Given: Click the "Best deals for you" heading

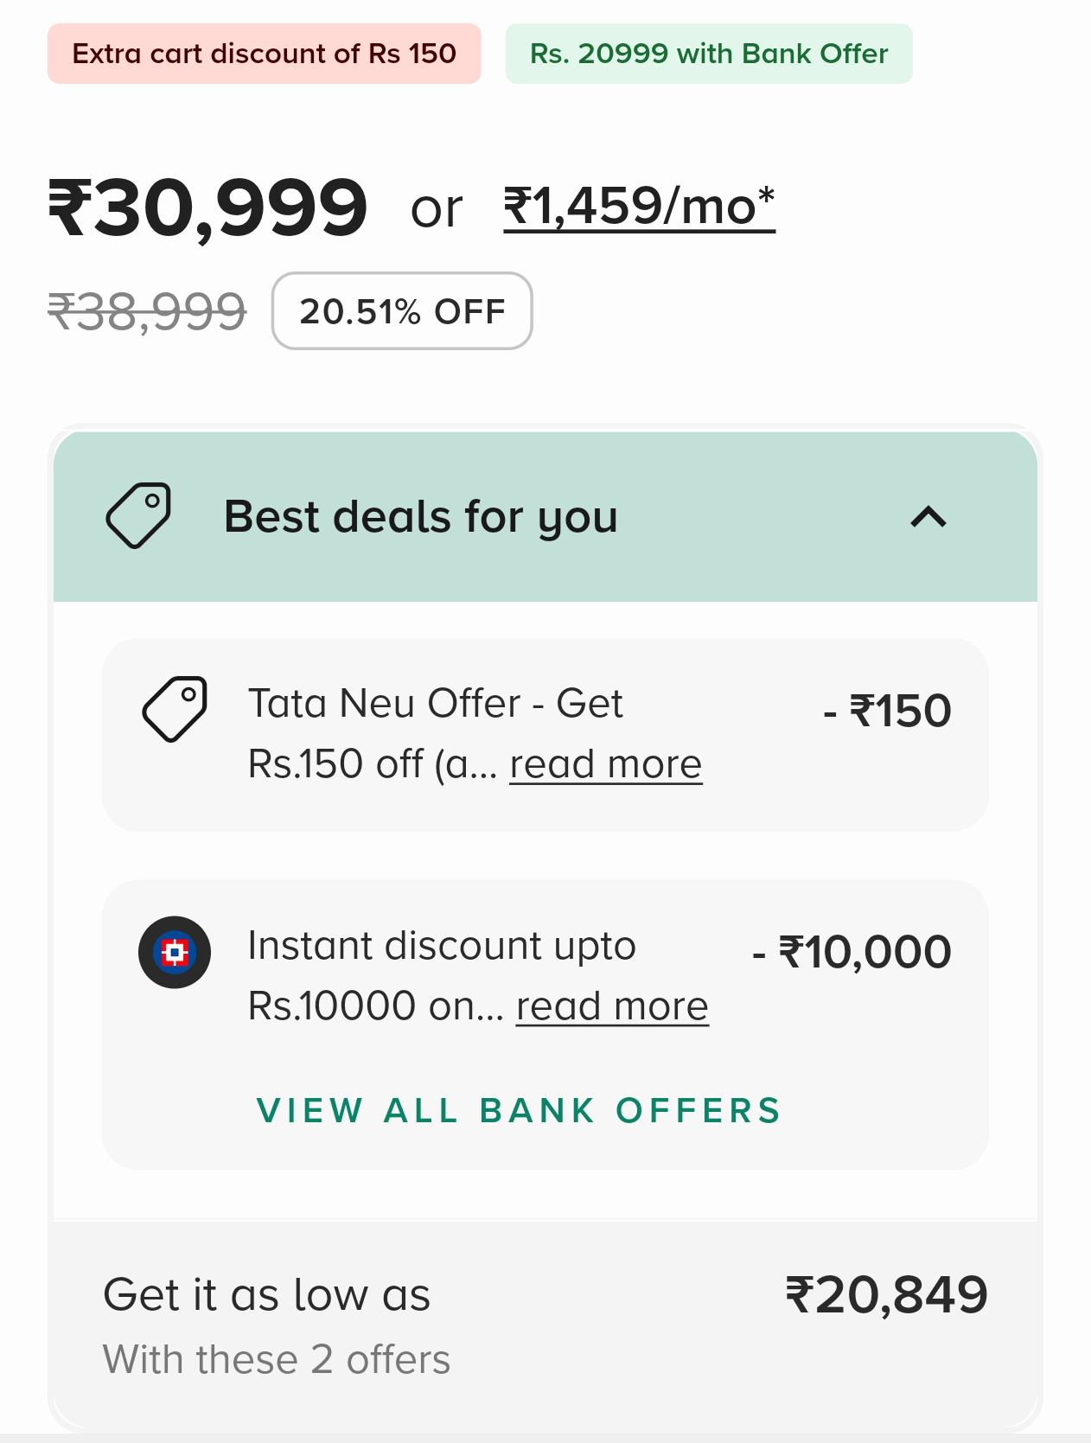Looking at the screenshot, I should [x=420, y=517].
